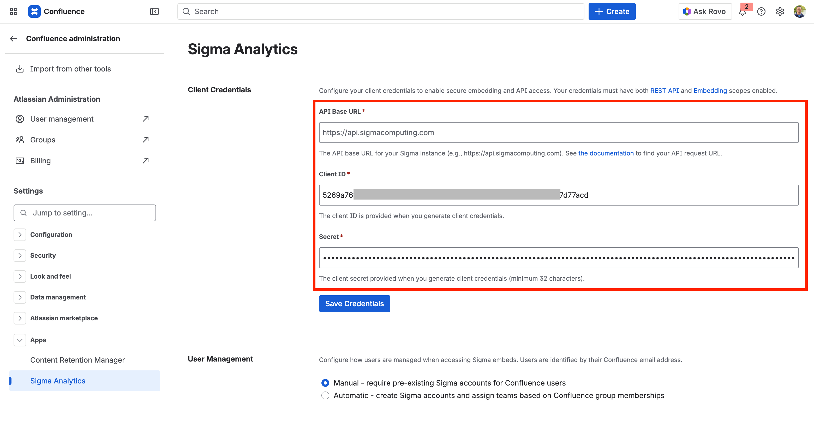Open the app switcher grid icon
814x421 pixels.
tap(13, 12)
